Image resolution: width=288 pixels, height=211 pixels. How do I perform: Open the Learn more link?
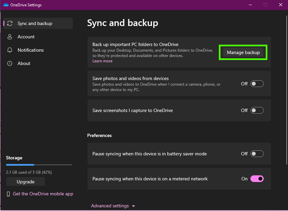(x=102, y=61)
